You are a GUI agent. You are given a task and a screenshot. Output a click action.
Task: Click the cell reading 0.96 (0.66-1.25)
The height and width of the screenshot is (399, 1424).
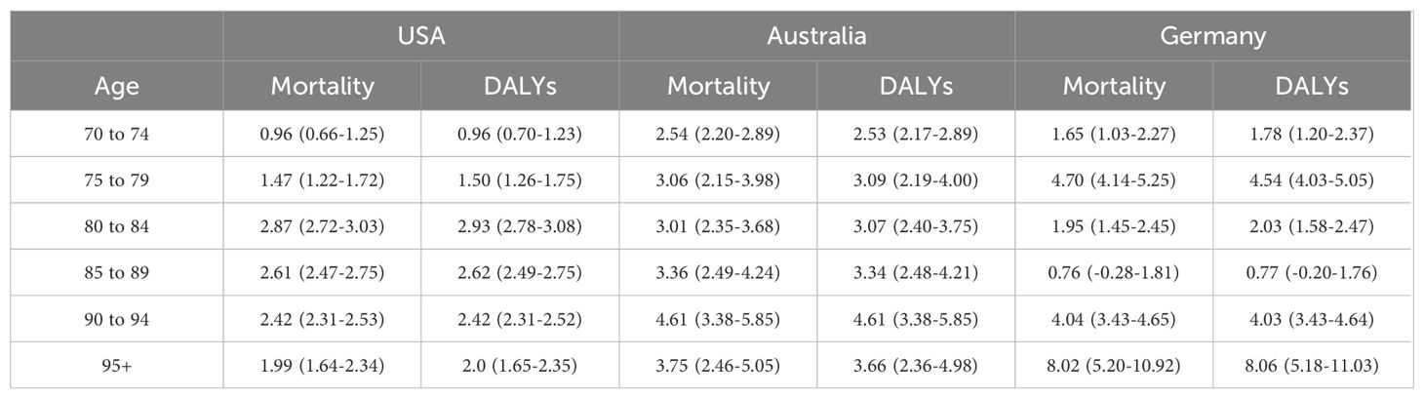tap(322, 135)
